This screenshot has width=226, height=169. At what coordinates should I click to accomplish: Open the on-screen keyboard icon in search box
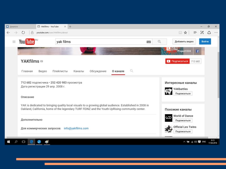tap(149, 42)
